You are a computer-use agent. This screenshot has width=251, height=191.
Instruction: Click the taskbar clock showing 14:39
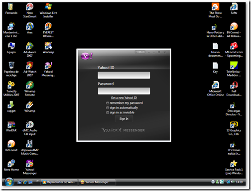point(239,182)
